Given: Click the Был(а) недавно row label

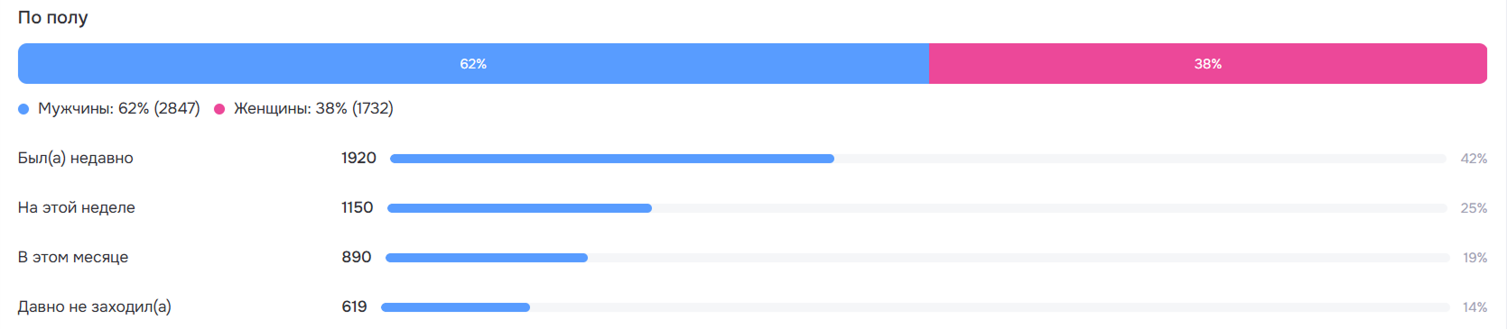Looking at the screenshot, I should (x=76, y=158).
